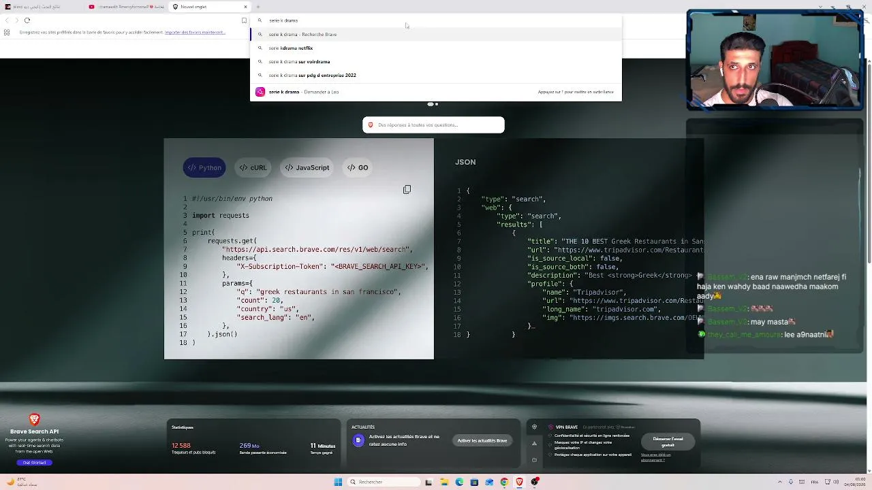Click the Windows taskbar Rechercher search box
This screenshot has width=872, height=490.
pos(382,482)
